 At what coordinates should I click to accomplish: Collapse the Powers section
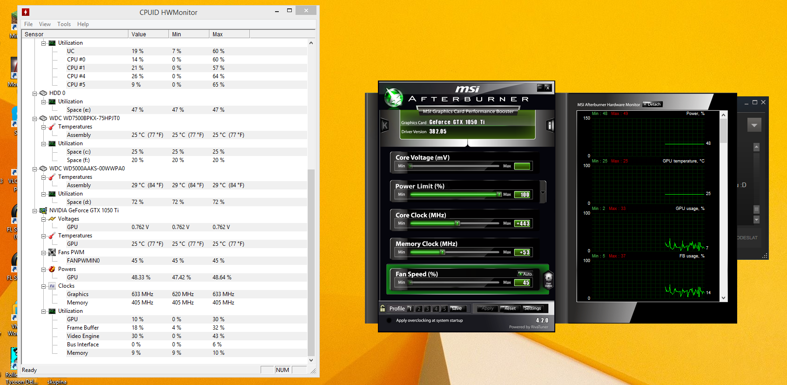44,269
